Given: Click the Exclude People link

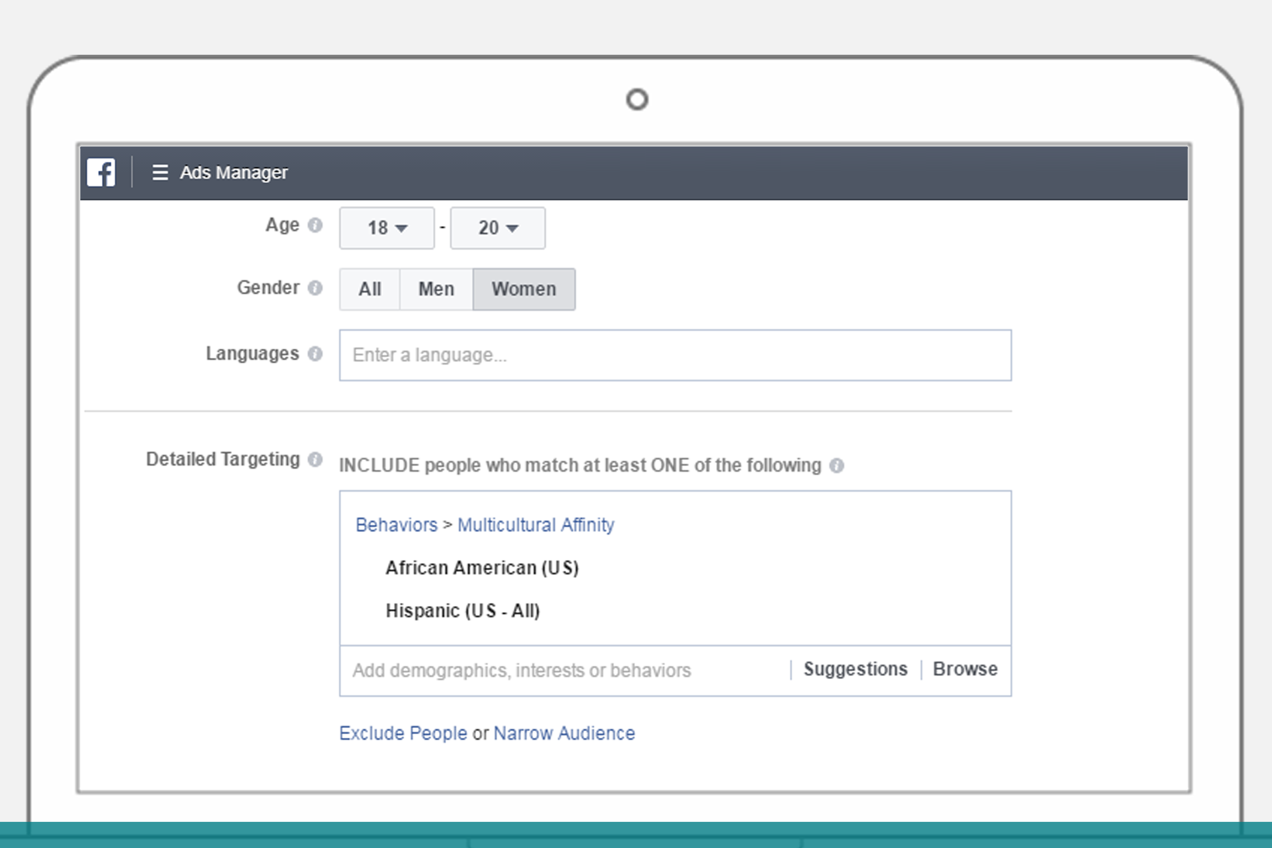Looking at the screenshot, I should 403,734.
